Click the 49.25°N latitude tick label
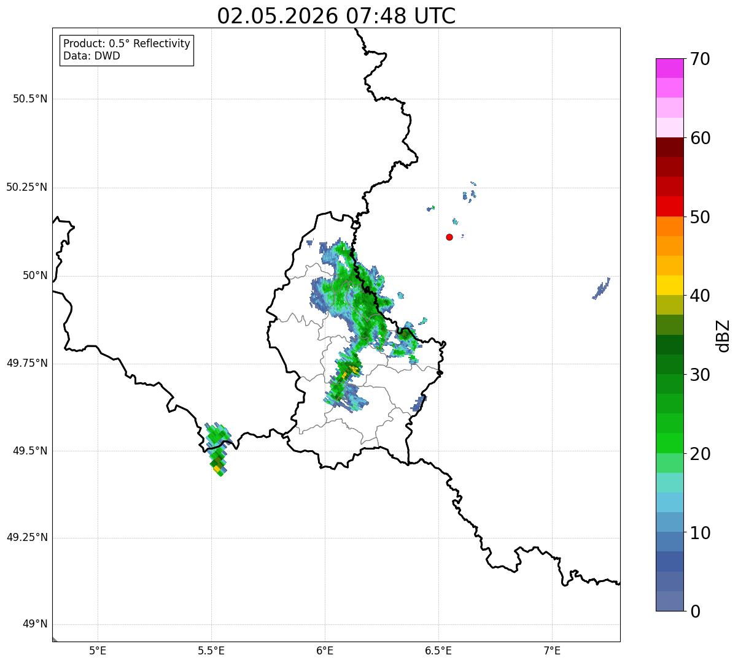The image size is (738, 663). (x=27, y=538)
